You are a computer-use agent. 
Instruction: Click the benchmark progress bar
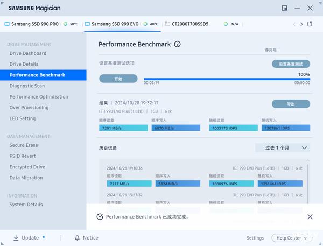[x=227, y=79]
